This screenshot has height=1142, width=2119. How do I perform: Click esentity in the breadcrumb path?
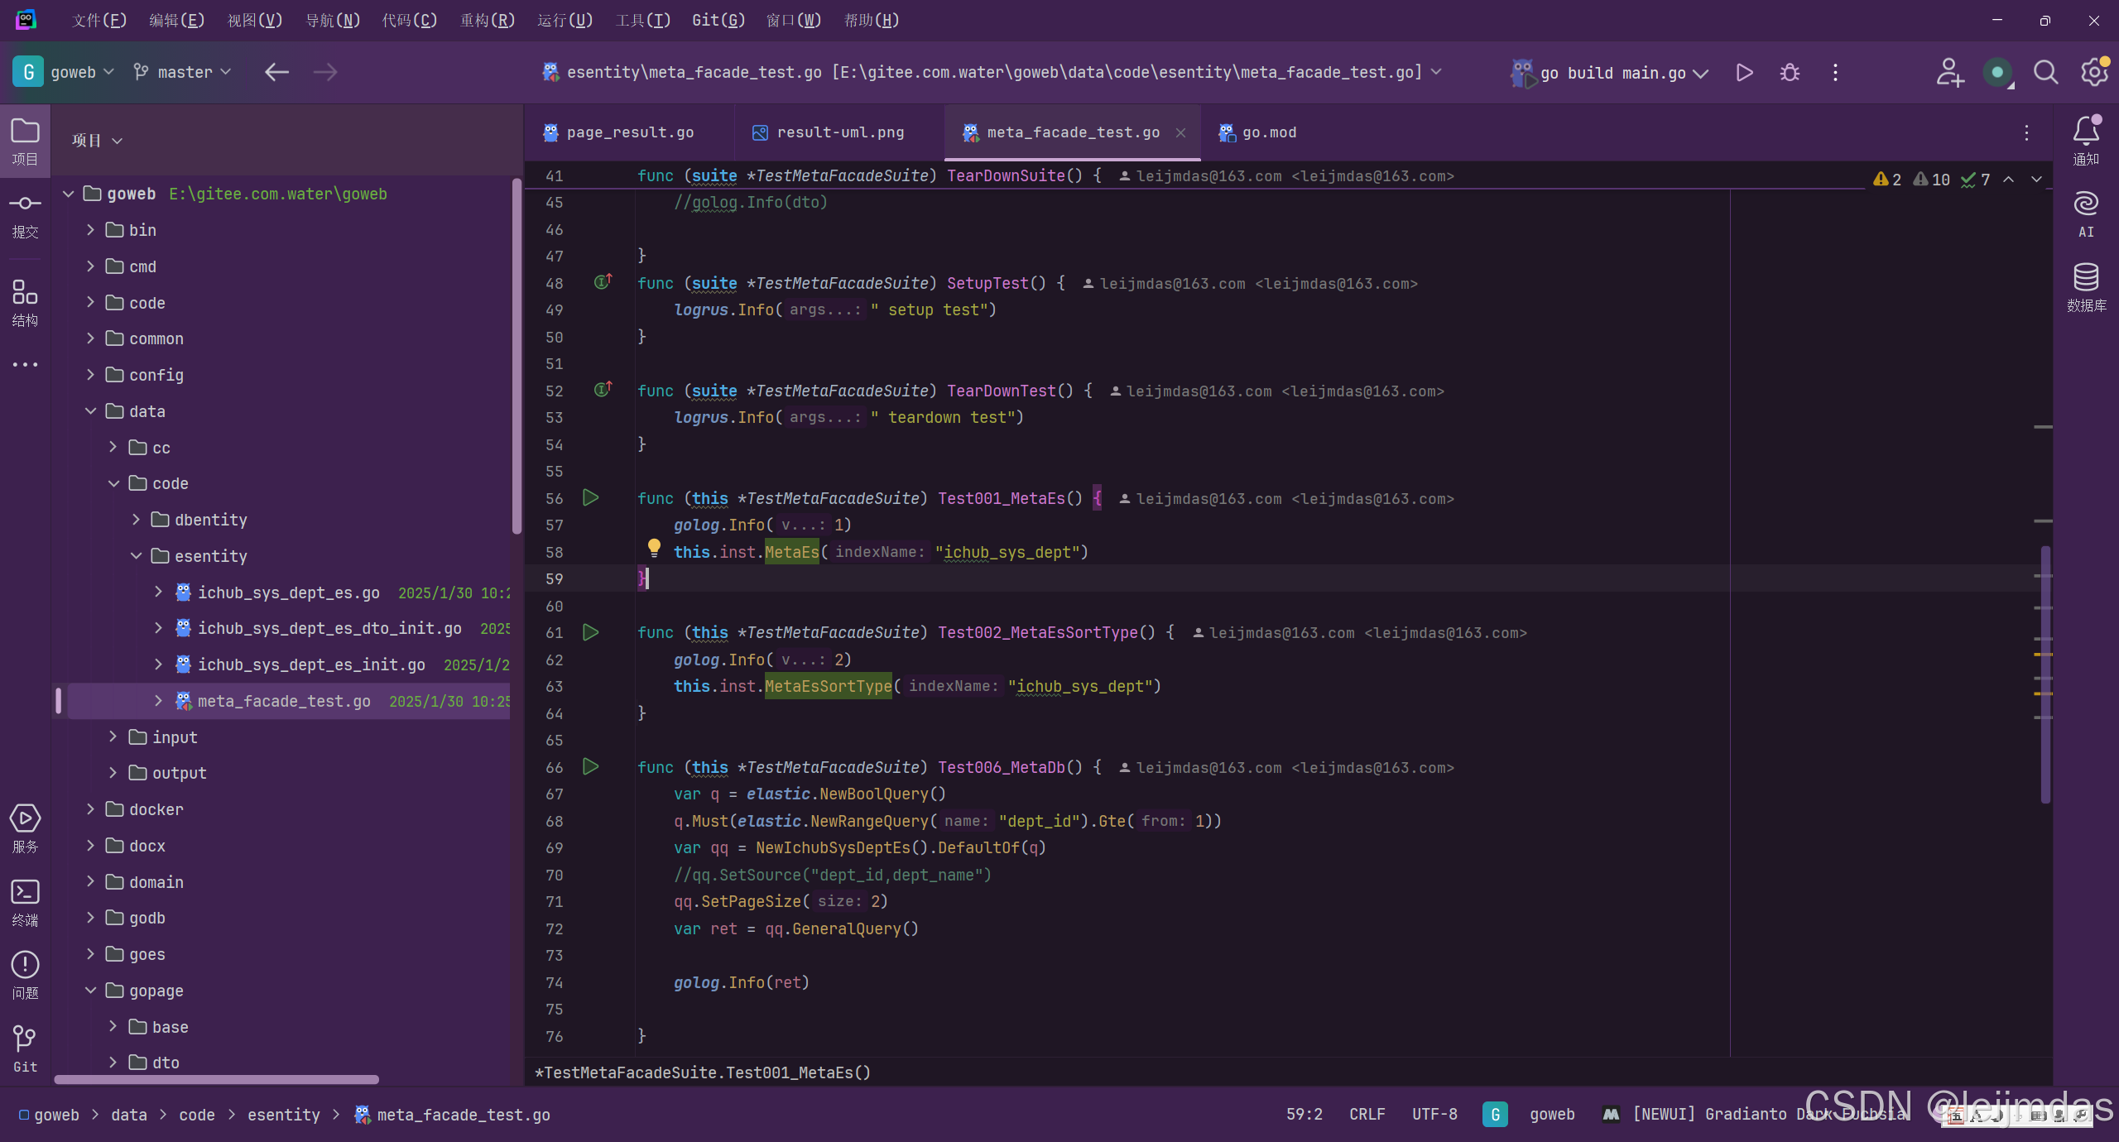pyautogui.click(x=283, y=1116)
